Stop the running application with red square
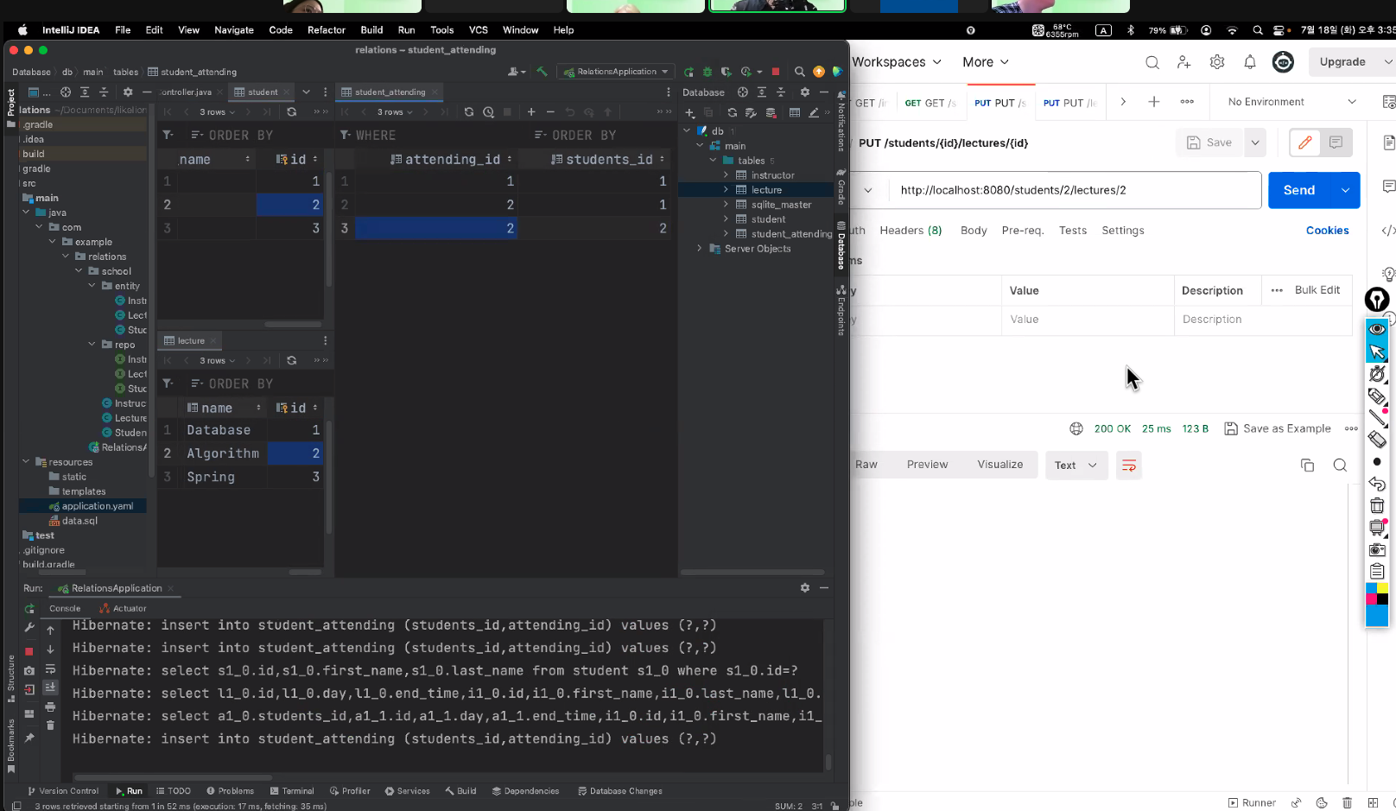This screenshot has width=1396, height=811. pyautogui.click(x=776, y=72)
